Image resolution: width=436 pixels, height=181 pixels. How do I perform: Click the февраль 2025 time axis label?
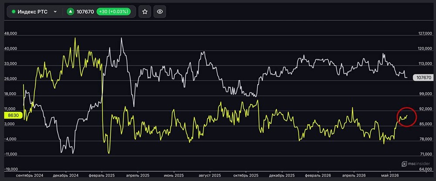102,176
